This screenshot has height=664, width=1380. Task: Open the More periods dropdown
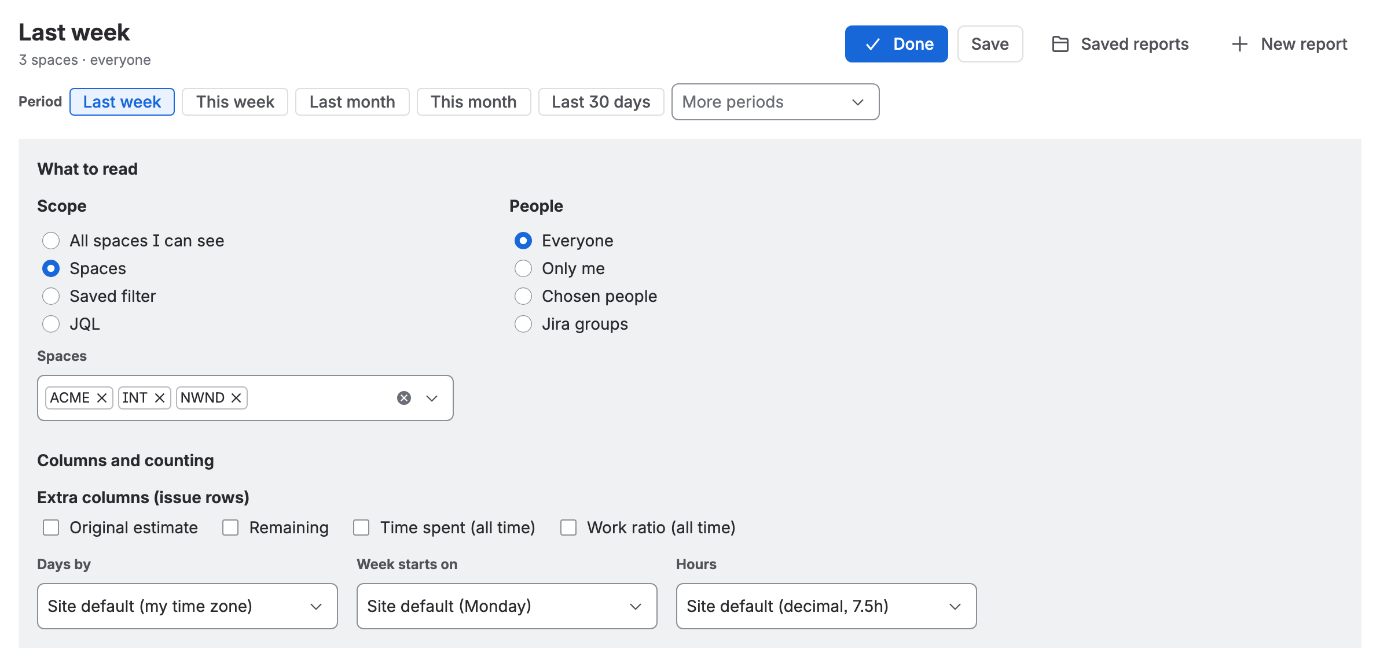pos(775,102)
